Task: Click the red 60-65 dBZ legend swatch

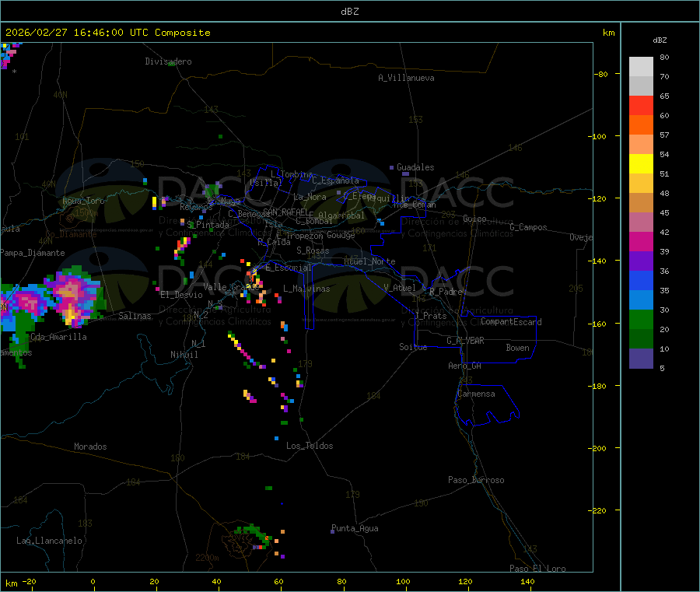Action: pos(641,105)
